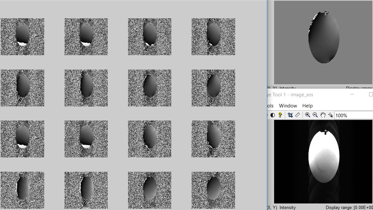The width and height of the screenshot is (373, 210).
Task: Open the partially visible Tools menu
Action: click(270, 106)
